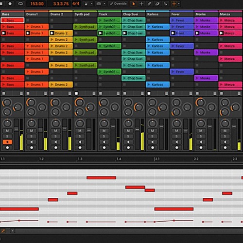Toggle monitor speaker button on Monza track
243x243 pixels.
pyautogui.click(x=225, y=142)
